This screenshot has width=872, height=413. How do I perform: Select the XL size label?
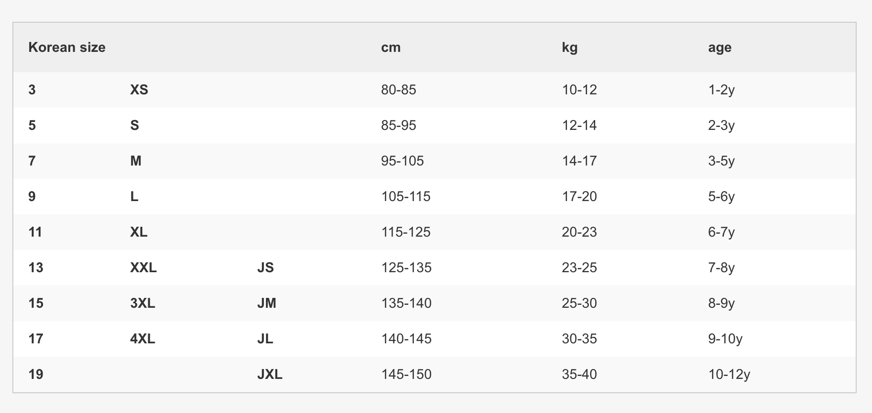click(x=139, y=232)
